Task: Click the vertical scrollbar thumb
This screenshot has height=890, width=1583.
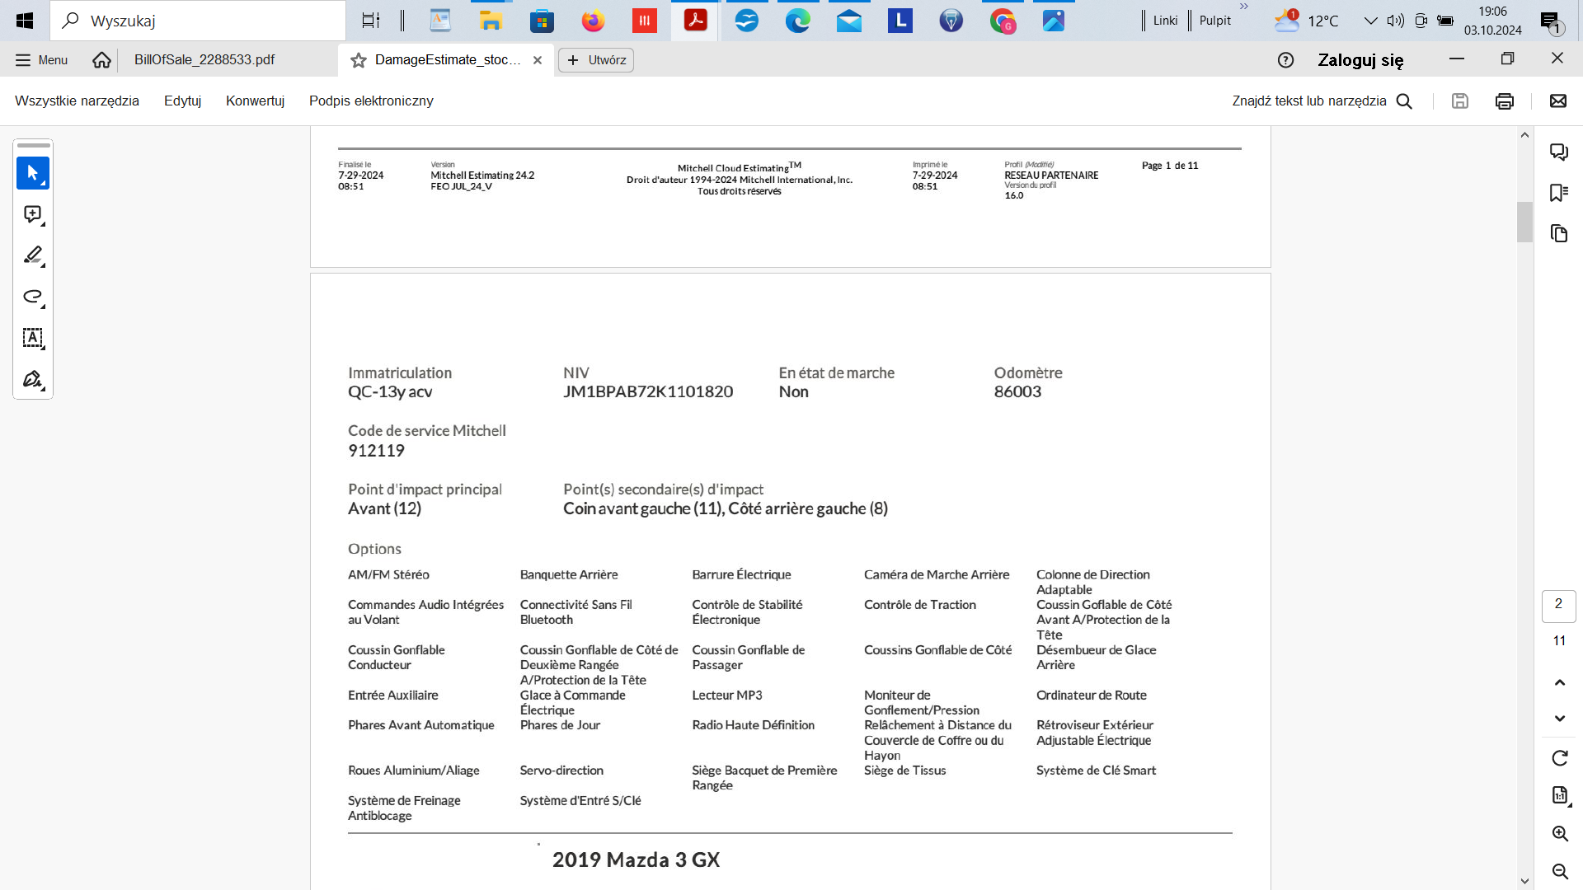Action: coord(1524,222)
